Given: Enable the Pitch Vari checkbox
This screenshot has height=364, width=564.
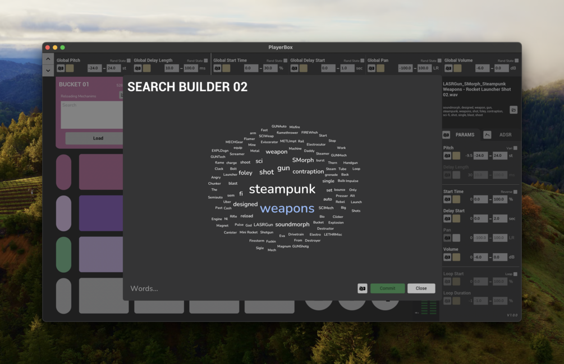Looking at the screenshot, I should [515, 148].
